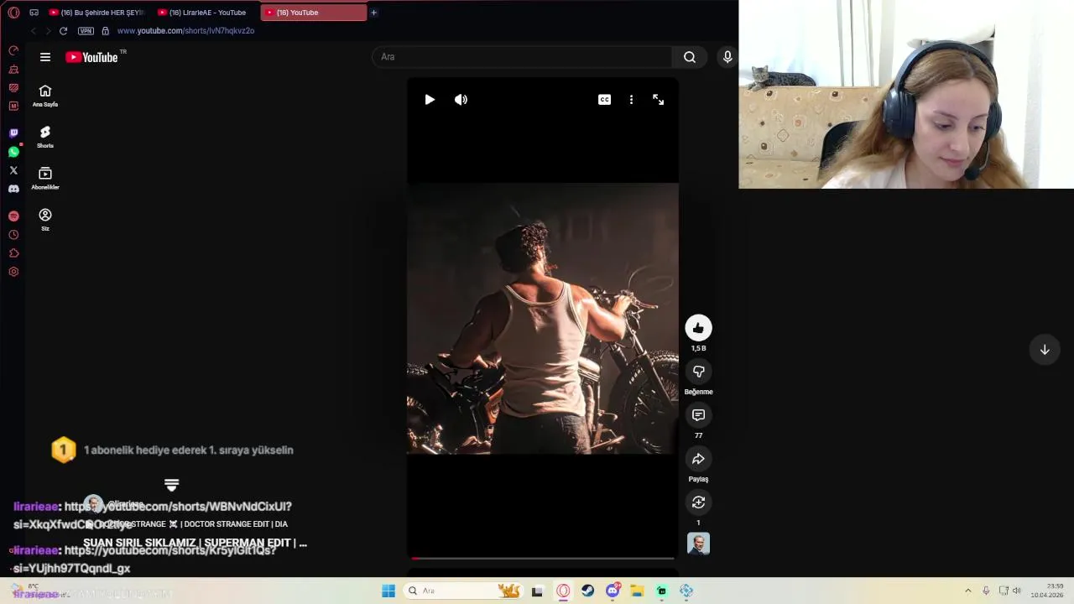Switch to the LirarieAE - YouTube tab
This screenshot has height=604, width=1074.
(206, 13)
